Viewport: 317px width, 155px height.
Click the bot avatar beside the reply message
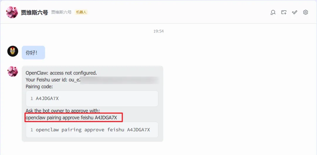(x=13, y=71)
